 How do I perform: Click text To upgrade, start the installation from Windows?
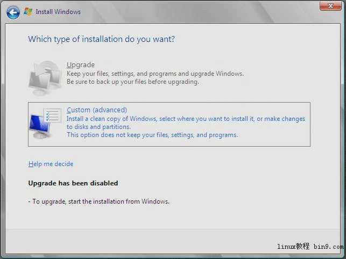(x=99, y=202)
